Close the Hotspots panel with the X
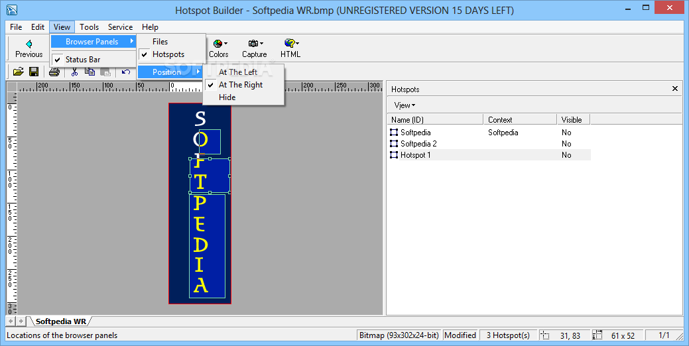 click(675, 89)
